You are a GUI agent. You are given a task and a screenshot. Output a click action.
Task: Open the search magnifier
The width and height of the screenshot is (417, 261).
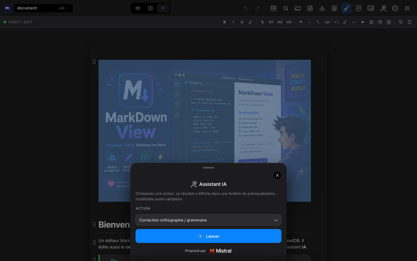286,8
